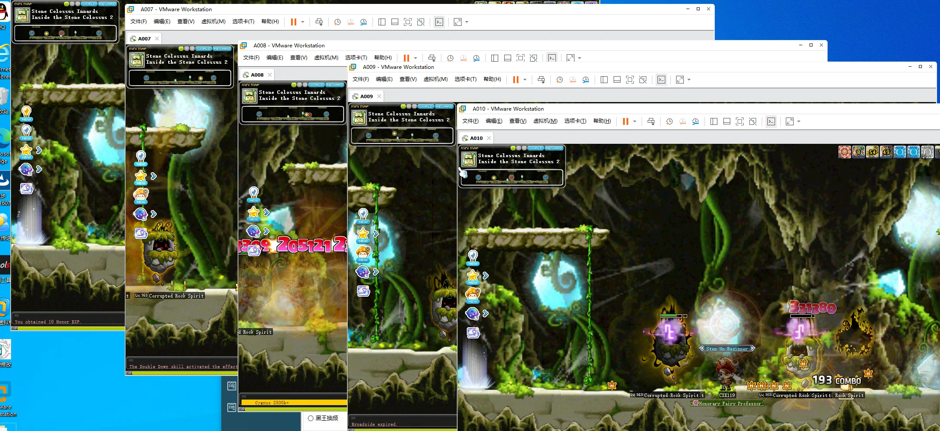
Task: Take a snapshot of the A009 VM
Action: click(x=560, y=80)
